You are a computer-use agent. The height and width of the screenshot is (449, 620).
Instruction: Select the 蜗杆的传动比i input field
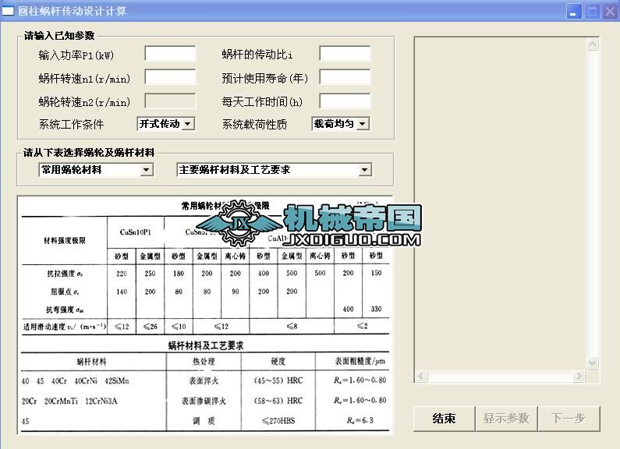point(345,54)
